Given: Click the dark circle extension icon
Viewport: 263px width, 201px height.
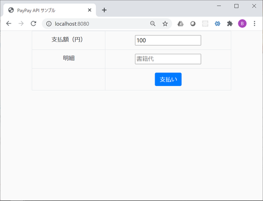Looking at the screenshot, I should (x=193, y=24).
